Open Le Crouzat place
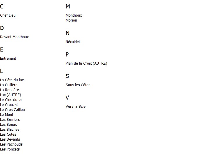197x154 pixels. tap(9, 105)
